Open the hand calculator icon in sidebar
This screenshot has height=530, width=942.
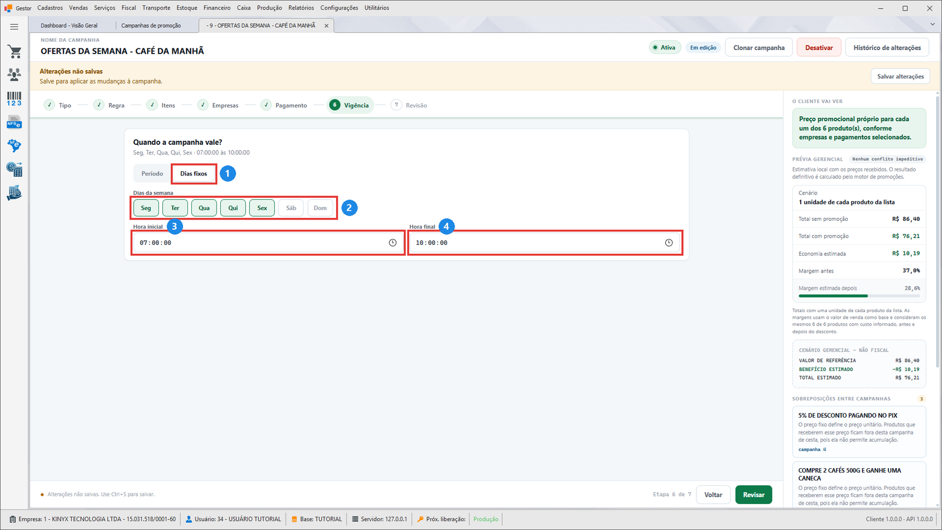[14, 193]
